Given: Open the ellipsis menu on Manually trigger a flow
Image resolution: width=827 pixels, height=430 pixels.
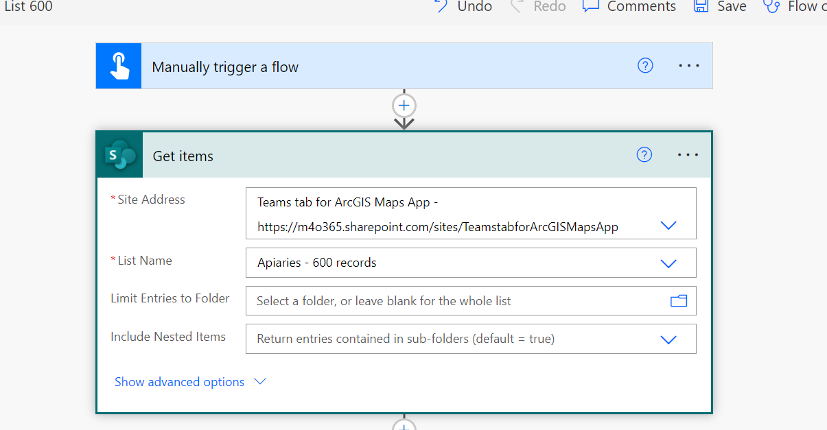Looking at the screenshot, I should click(688, 65).
